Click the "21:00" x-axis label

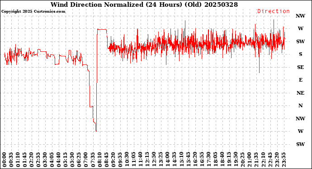pyautogui.click(x=250, y=160)
